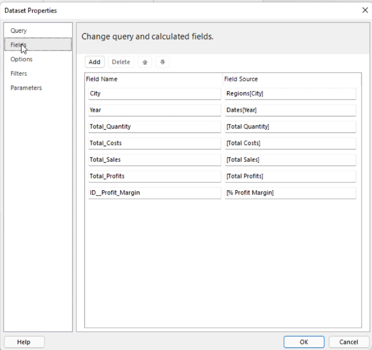The width and height of the screenshot is (372, 350).
Task: Click the [Total Profits] field source
Action: 291,176
